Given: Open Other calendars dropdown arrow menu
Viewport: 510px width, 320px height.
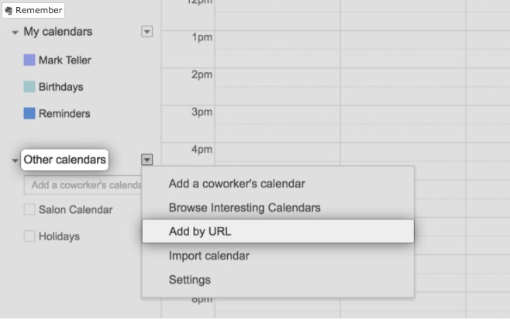Looking at the screenshot, I should (147, 160).
